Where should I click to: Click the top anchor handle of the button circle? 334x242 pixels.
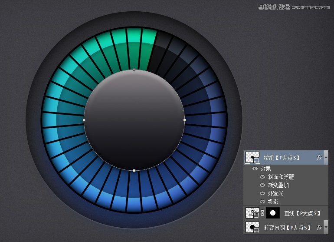(x=134, y=70)
